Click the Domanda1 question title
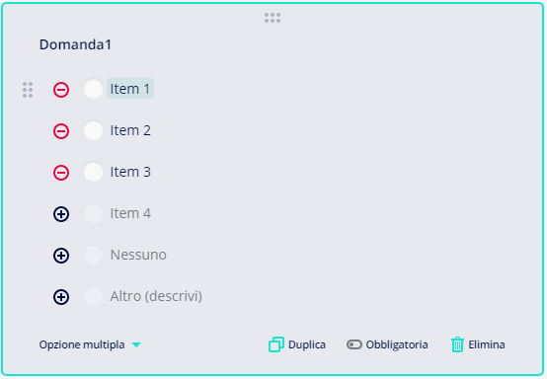Image resolution: width=547 pixels, height=379 pixels. pos(75,44)
